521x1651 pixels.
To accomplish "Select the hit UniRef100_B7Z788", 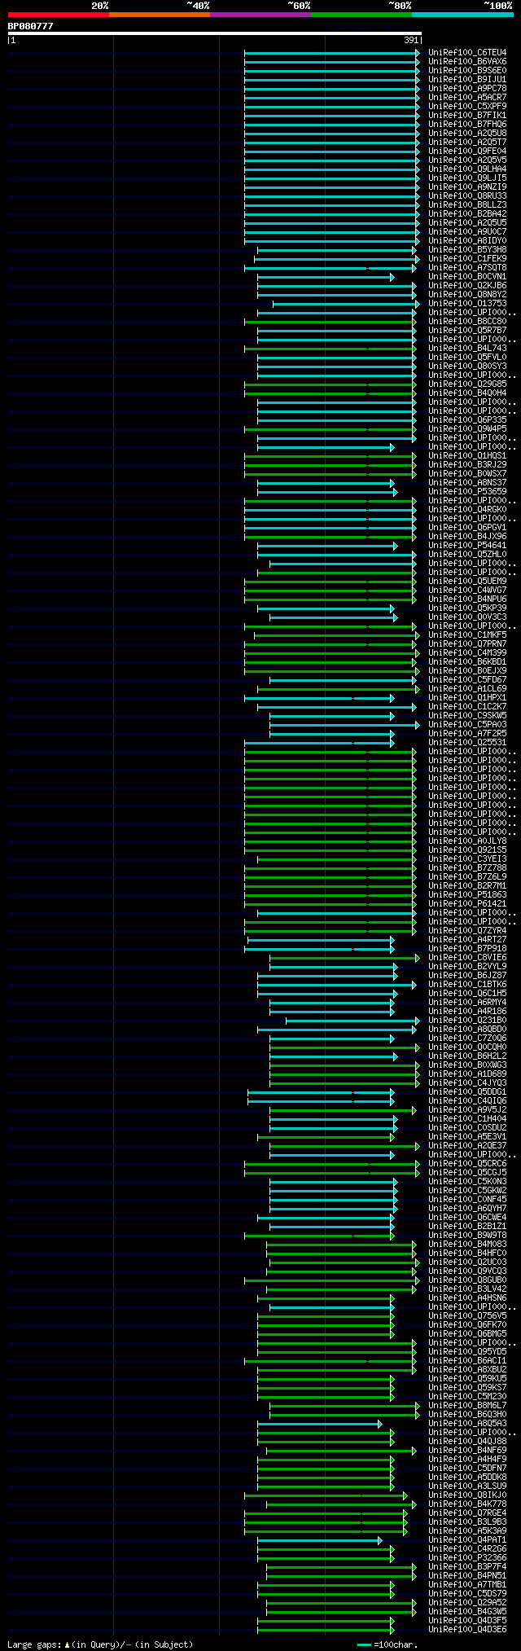I will click(x=467, y=868).
